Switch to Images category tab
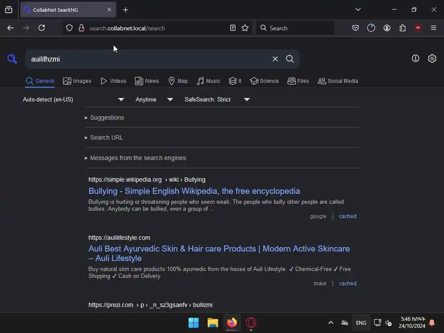This screenshot has height=333, width=444. pyautogui.click(x=77, y=81)
